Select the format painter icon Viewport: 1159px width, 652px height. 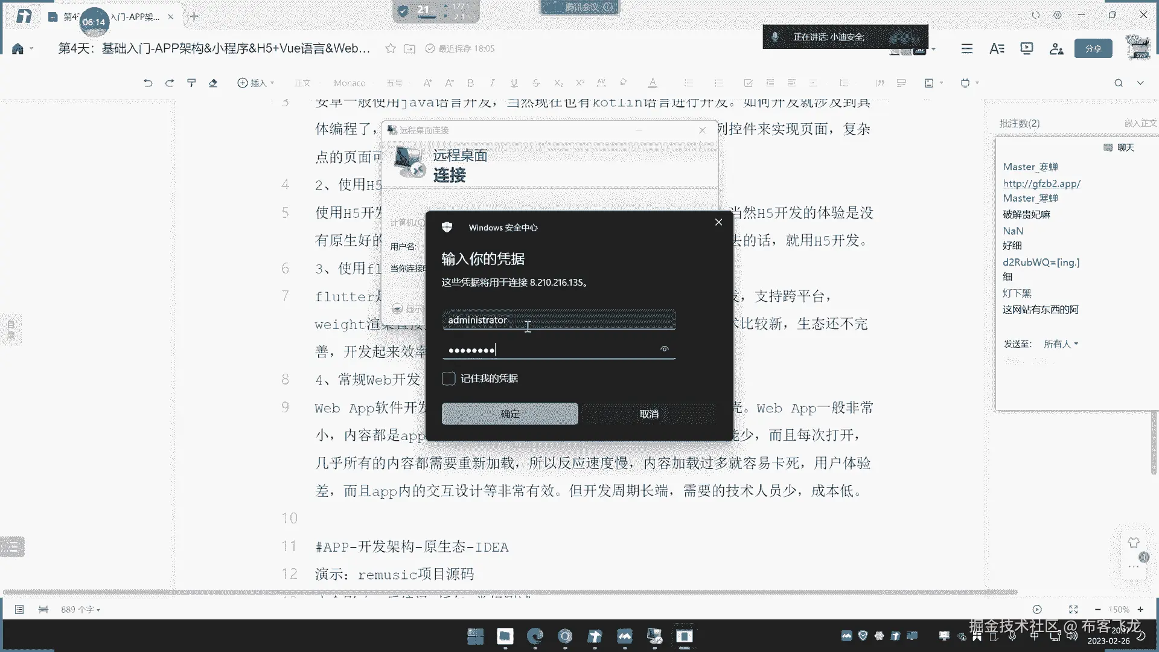(191, 83)
